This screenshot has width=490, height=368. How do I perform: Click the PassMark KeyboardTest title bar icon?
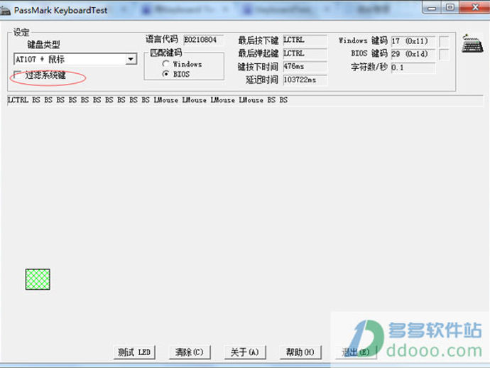tap(5, 11)
